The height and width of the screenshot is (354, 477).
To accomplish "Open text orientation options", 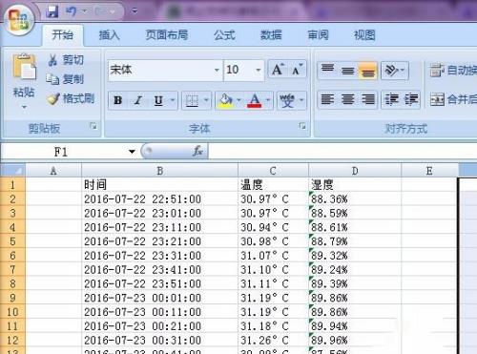I will [394, 70].
